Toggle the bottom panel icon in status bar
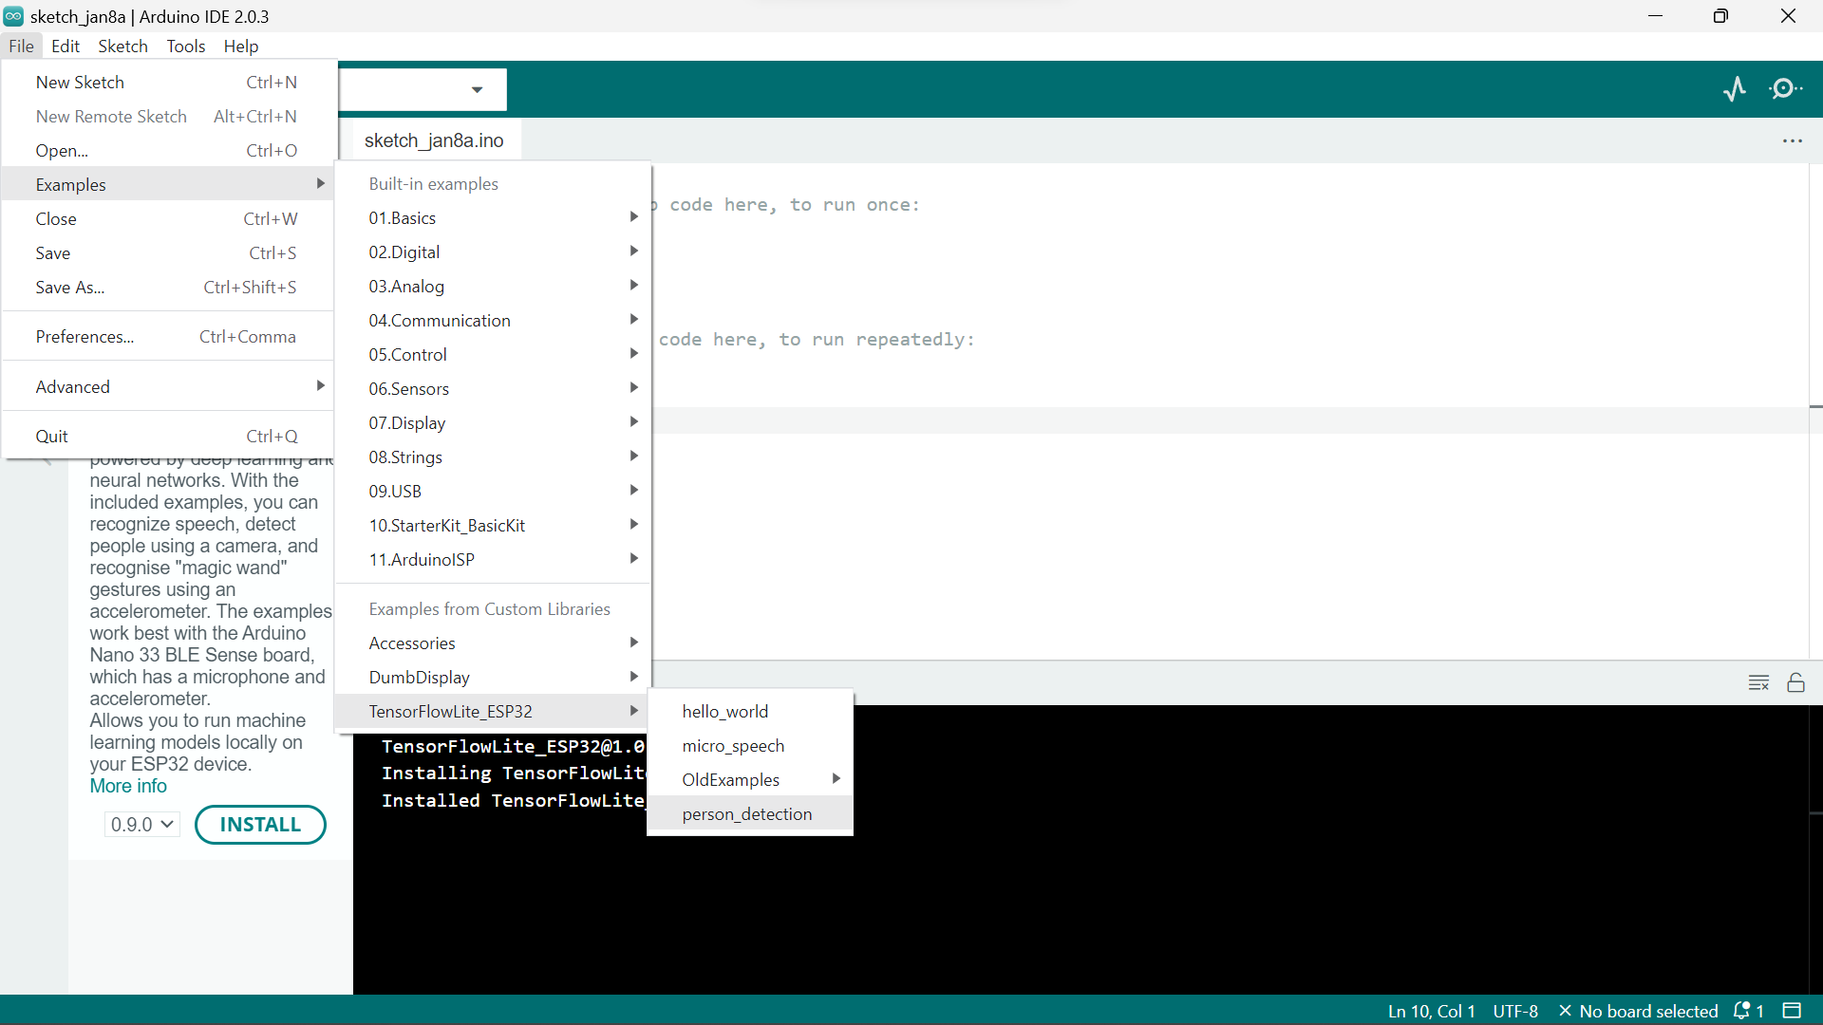1823x1025 pixels. click(x=1792, y=1011)
